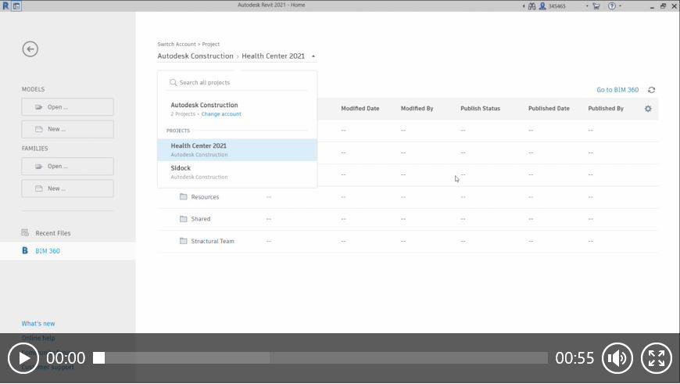Click the Shared folder icon

click(184, 219)
